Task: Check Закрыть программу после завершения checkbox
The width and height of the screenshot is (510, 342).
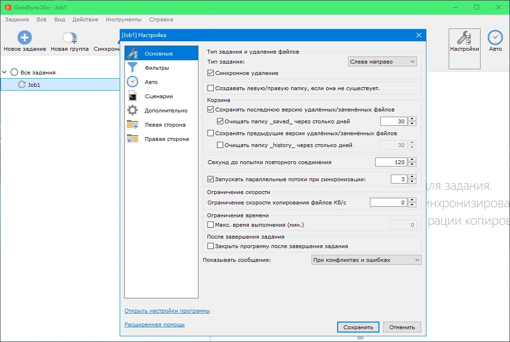Action: tap(210, 246)
